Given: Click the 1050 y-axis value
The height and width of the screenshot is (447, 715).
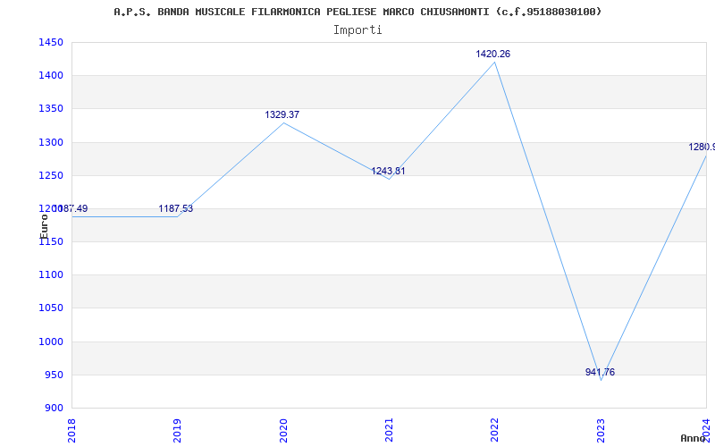Looking at the screenshot, I should point(51,308).
